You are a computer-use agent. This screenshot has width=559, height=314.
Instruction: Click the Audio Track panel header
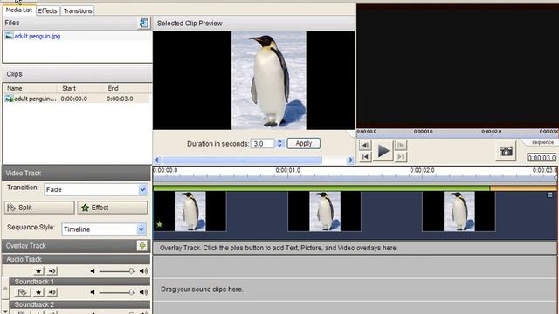pyautogui.click(x=76, y=259)
